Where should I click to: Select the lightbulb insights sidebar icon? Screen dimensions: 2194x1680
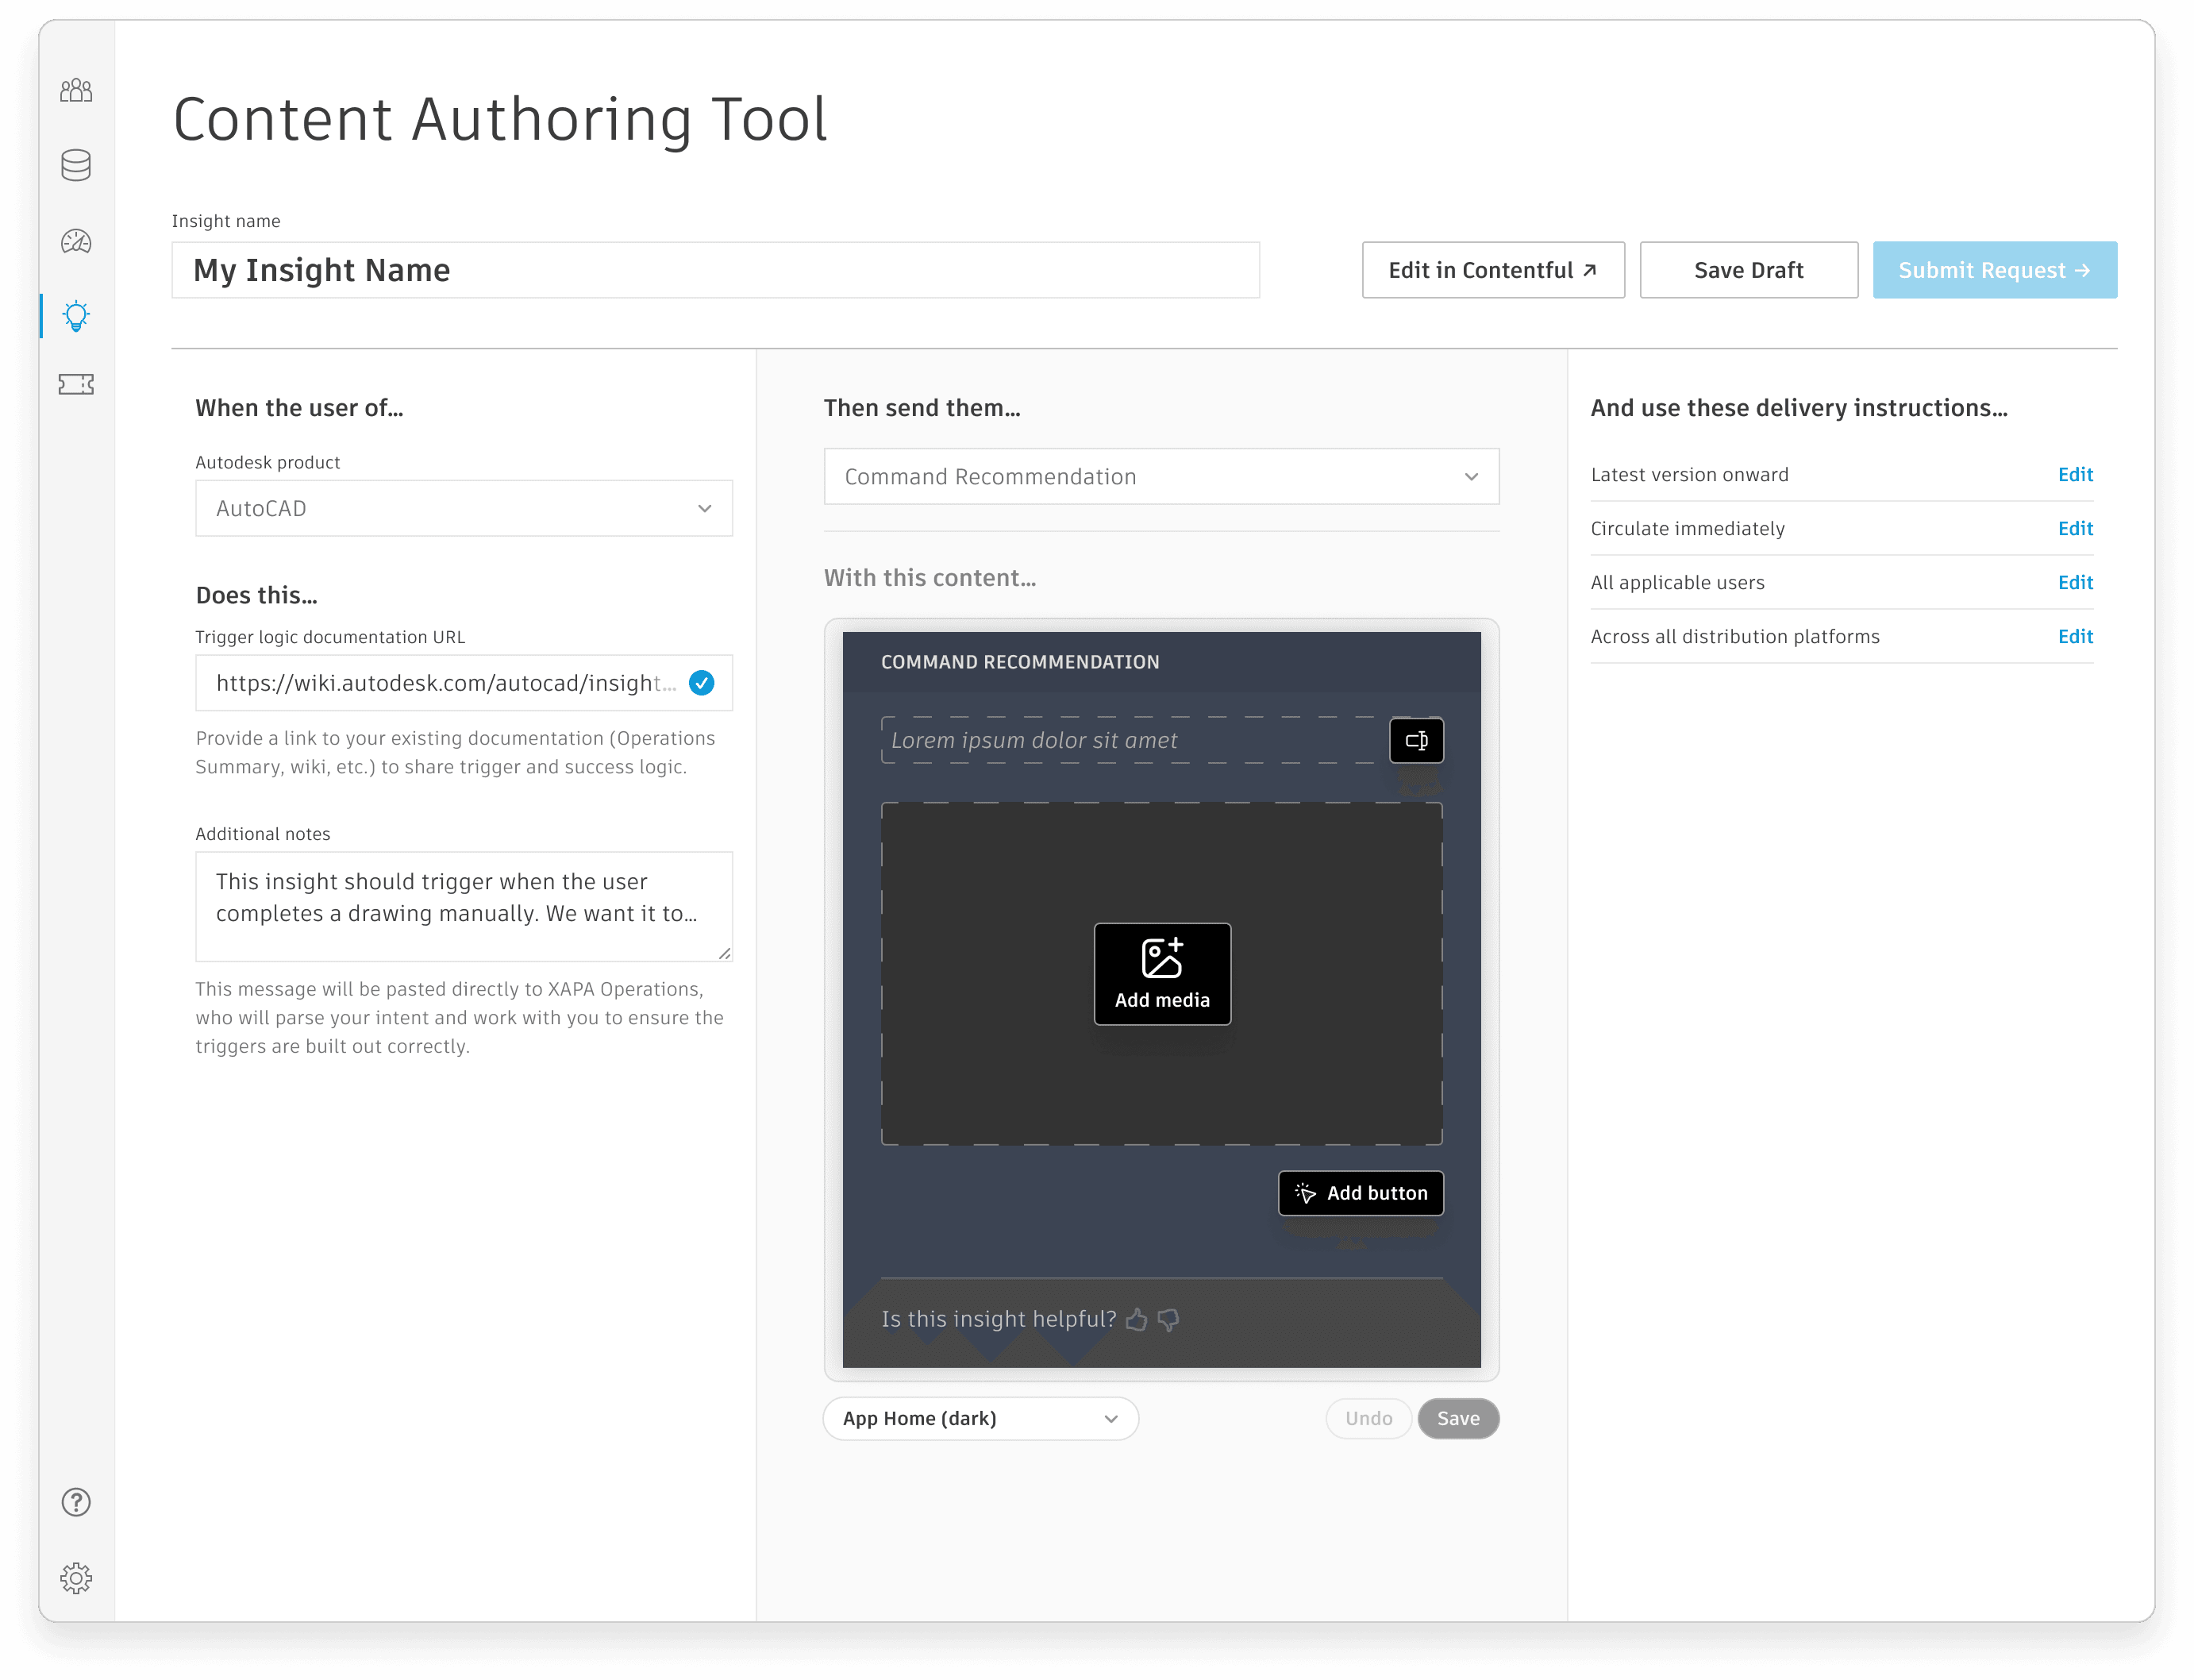(x=76, y=316)
